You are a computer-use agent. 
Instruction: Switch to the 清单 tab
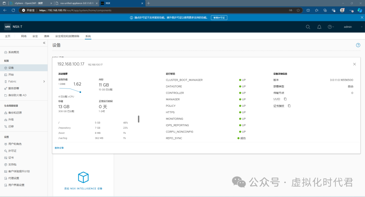47,36
